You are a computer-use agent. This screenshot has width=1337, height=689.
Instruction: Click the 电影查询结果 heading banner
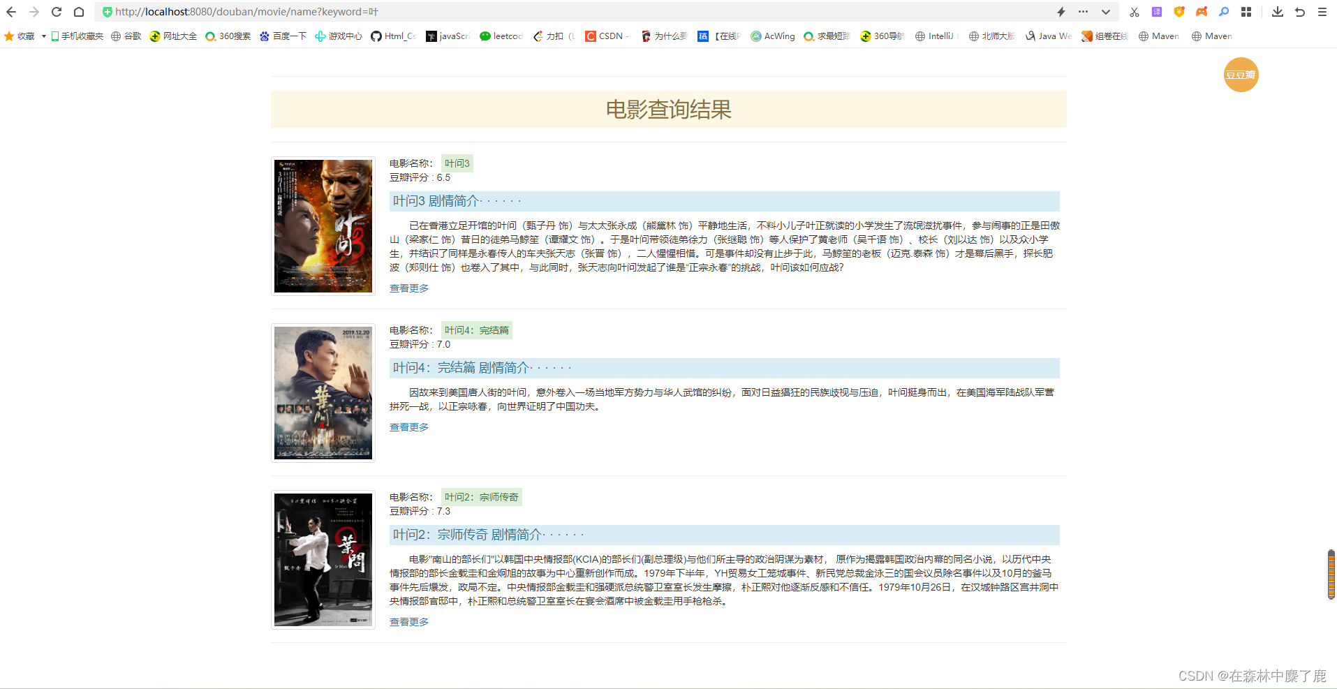pyautogui.click(x=668, y=110)
